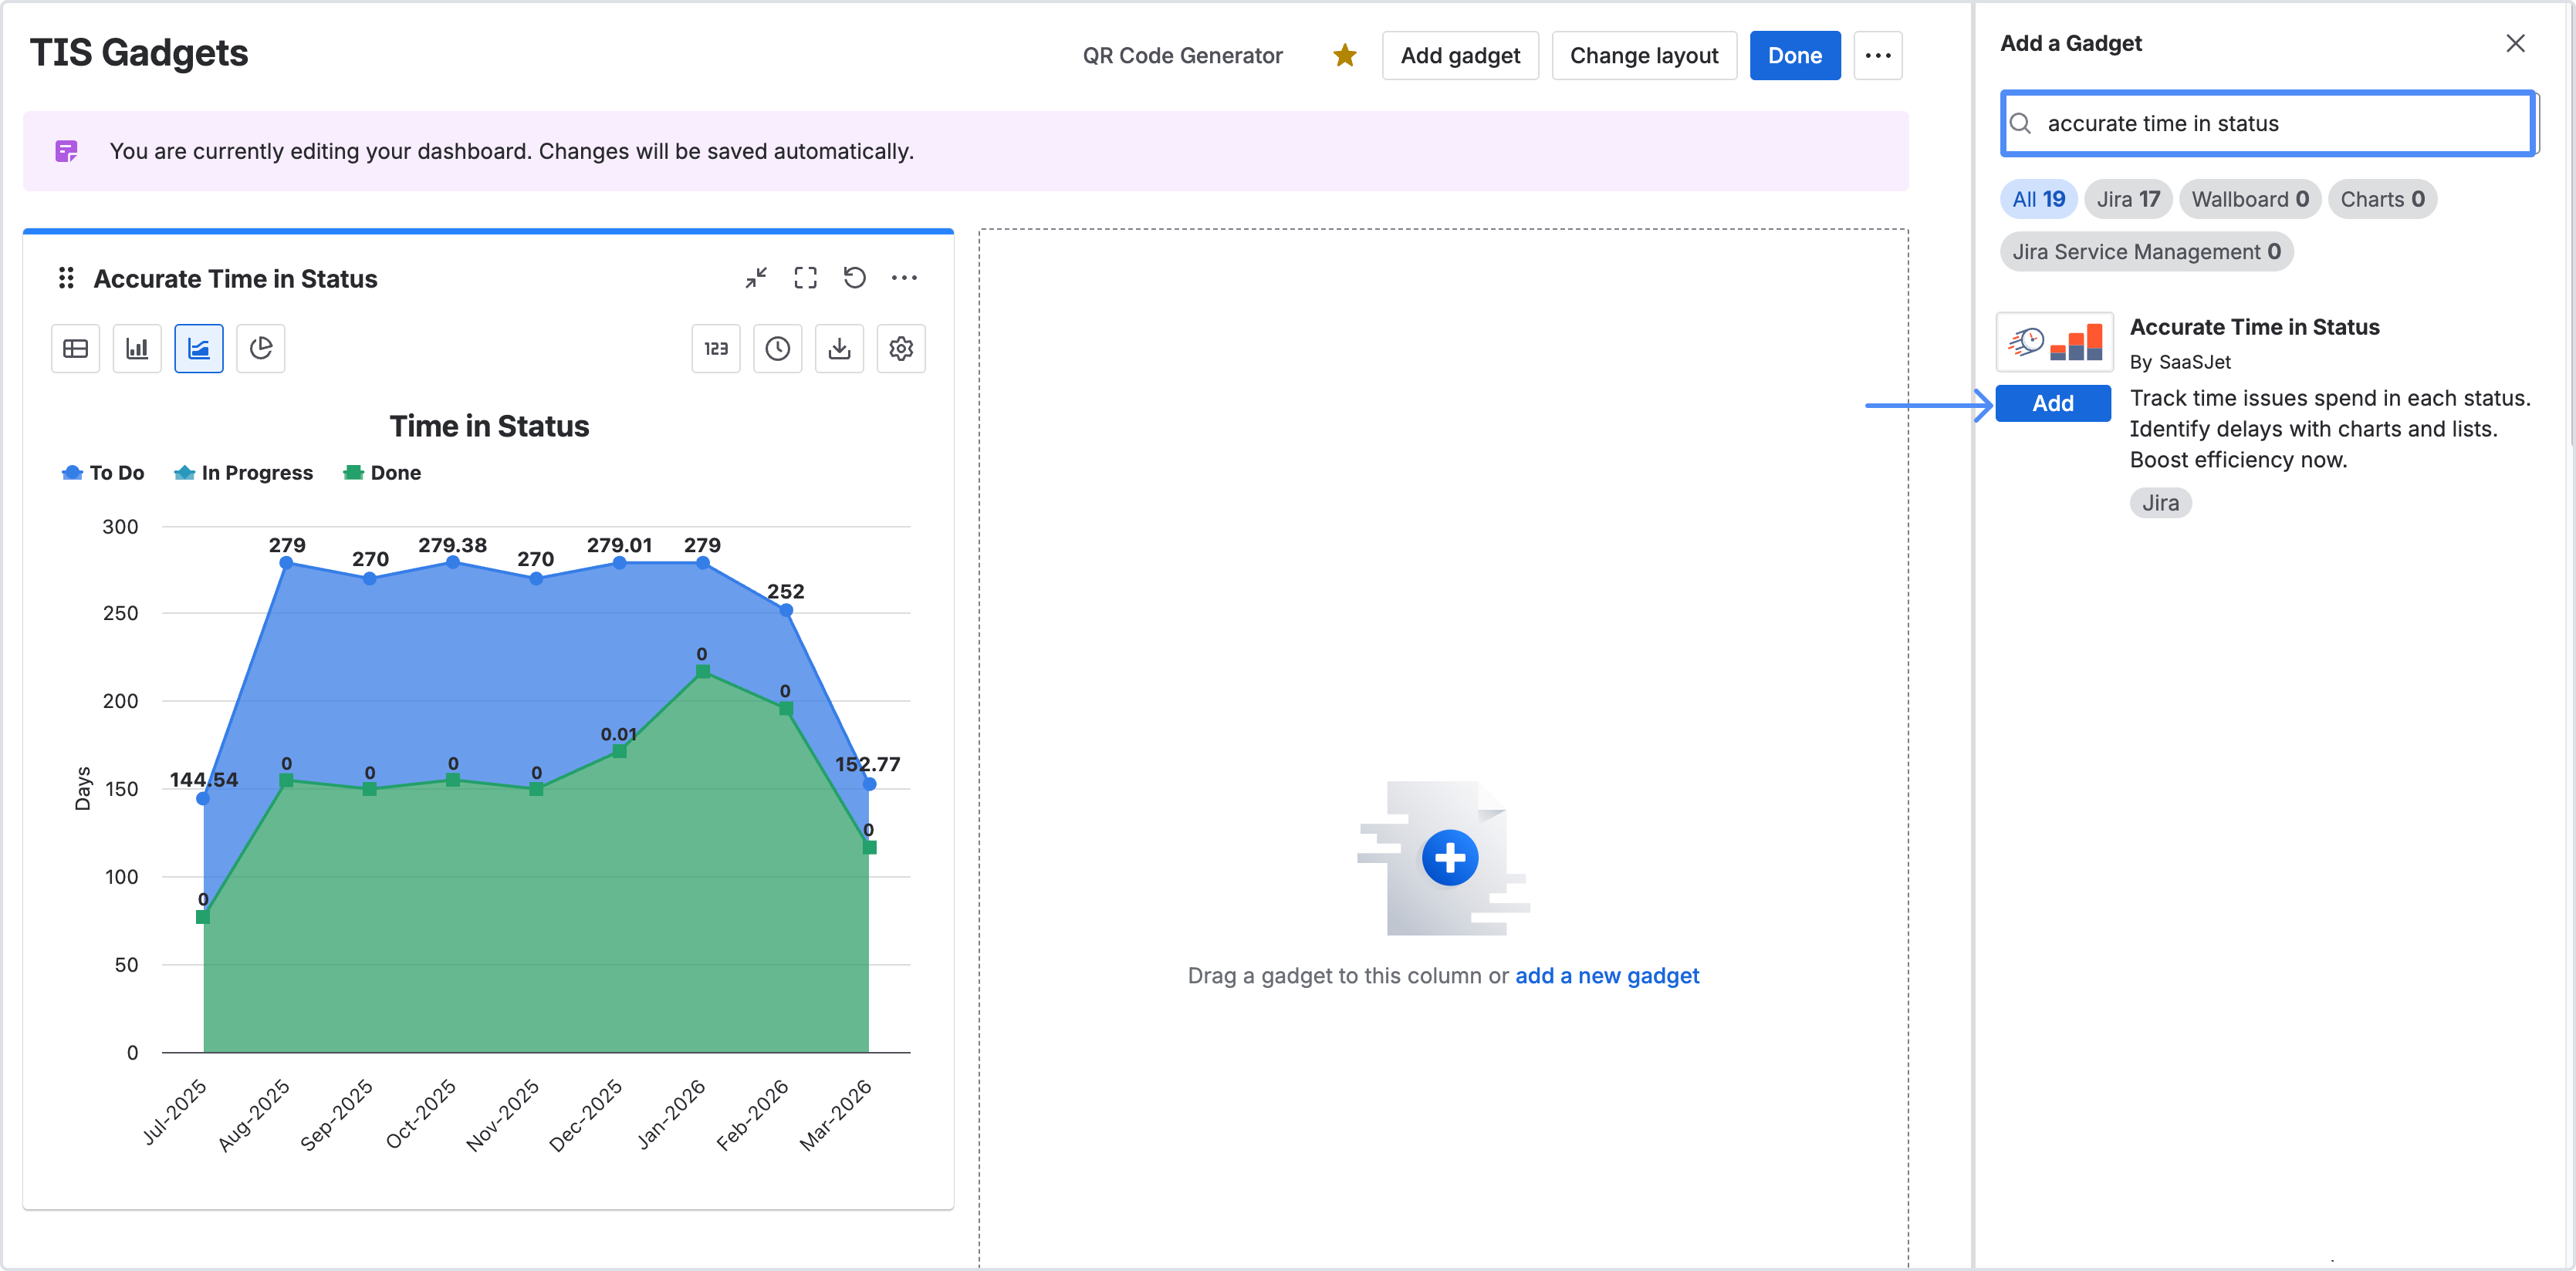Toggle the To Do legend series

pos(104,473)
